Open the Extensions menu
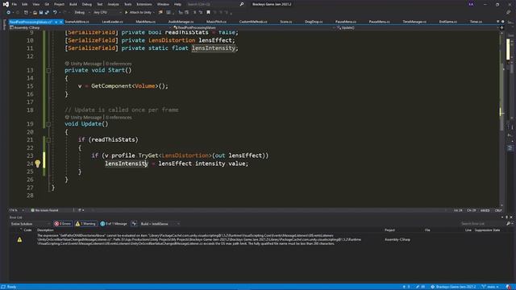516x290 pixels. 144,4
